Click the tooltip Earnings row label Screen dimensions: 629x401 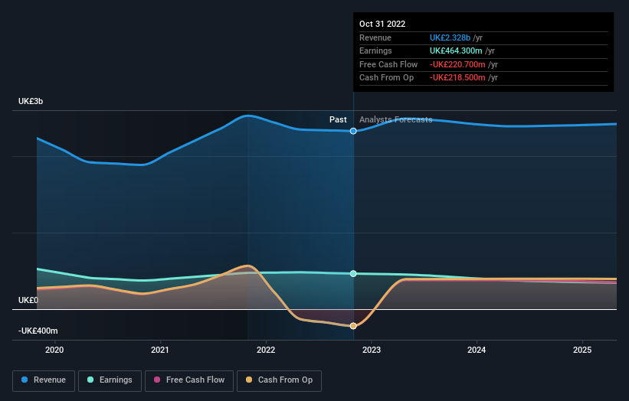click(x=375, y=51)
